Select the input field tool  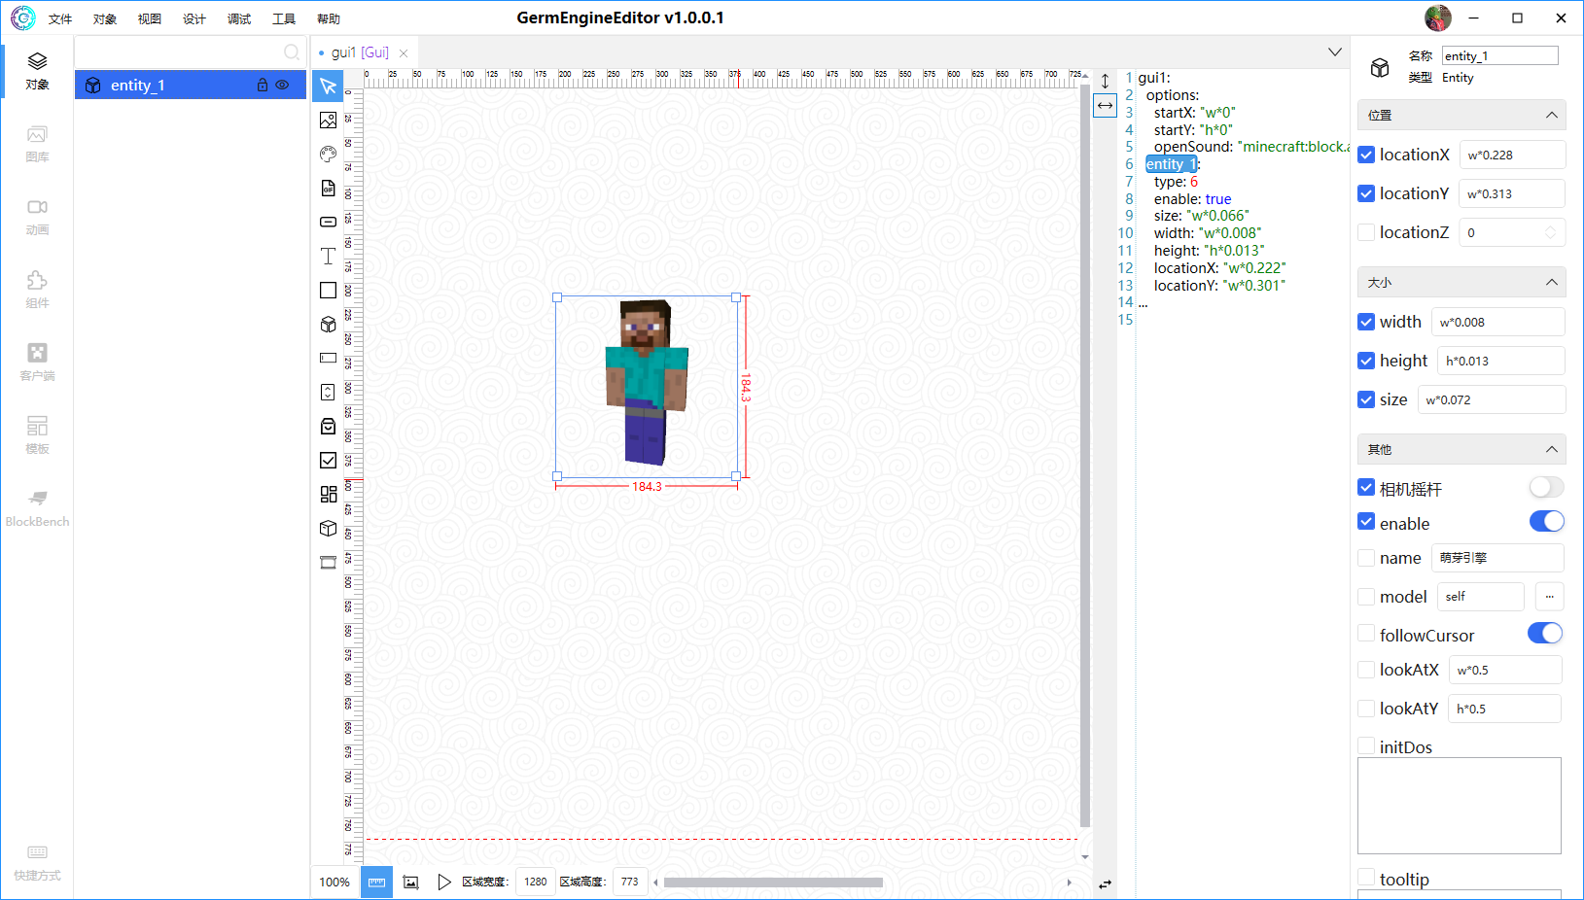point(329,358)
